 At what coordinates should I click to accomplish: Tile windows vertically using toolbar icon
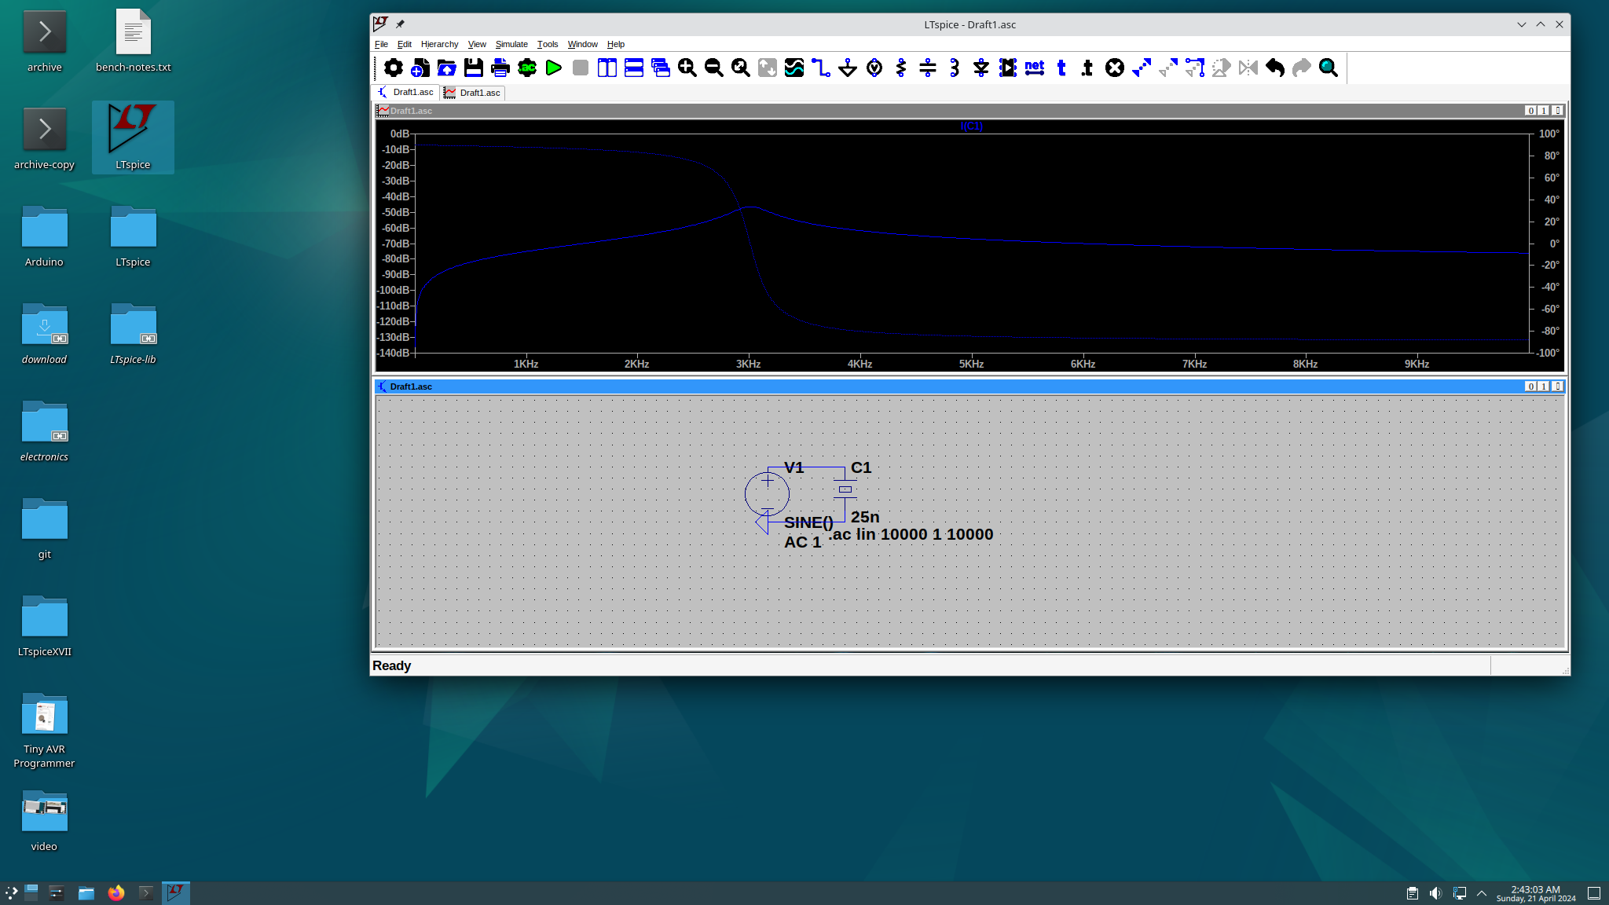coord(607,68)
